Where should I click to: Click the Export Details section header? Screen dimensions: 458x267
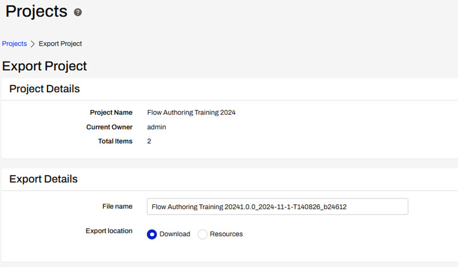click(x=43, y=179)
